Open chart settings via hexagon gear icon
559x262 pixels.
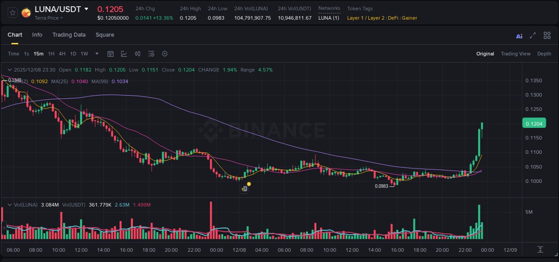[164, 54]
